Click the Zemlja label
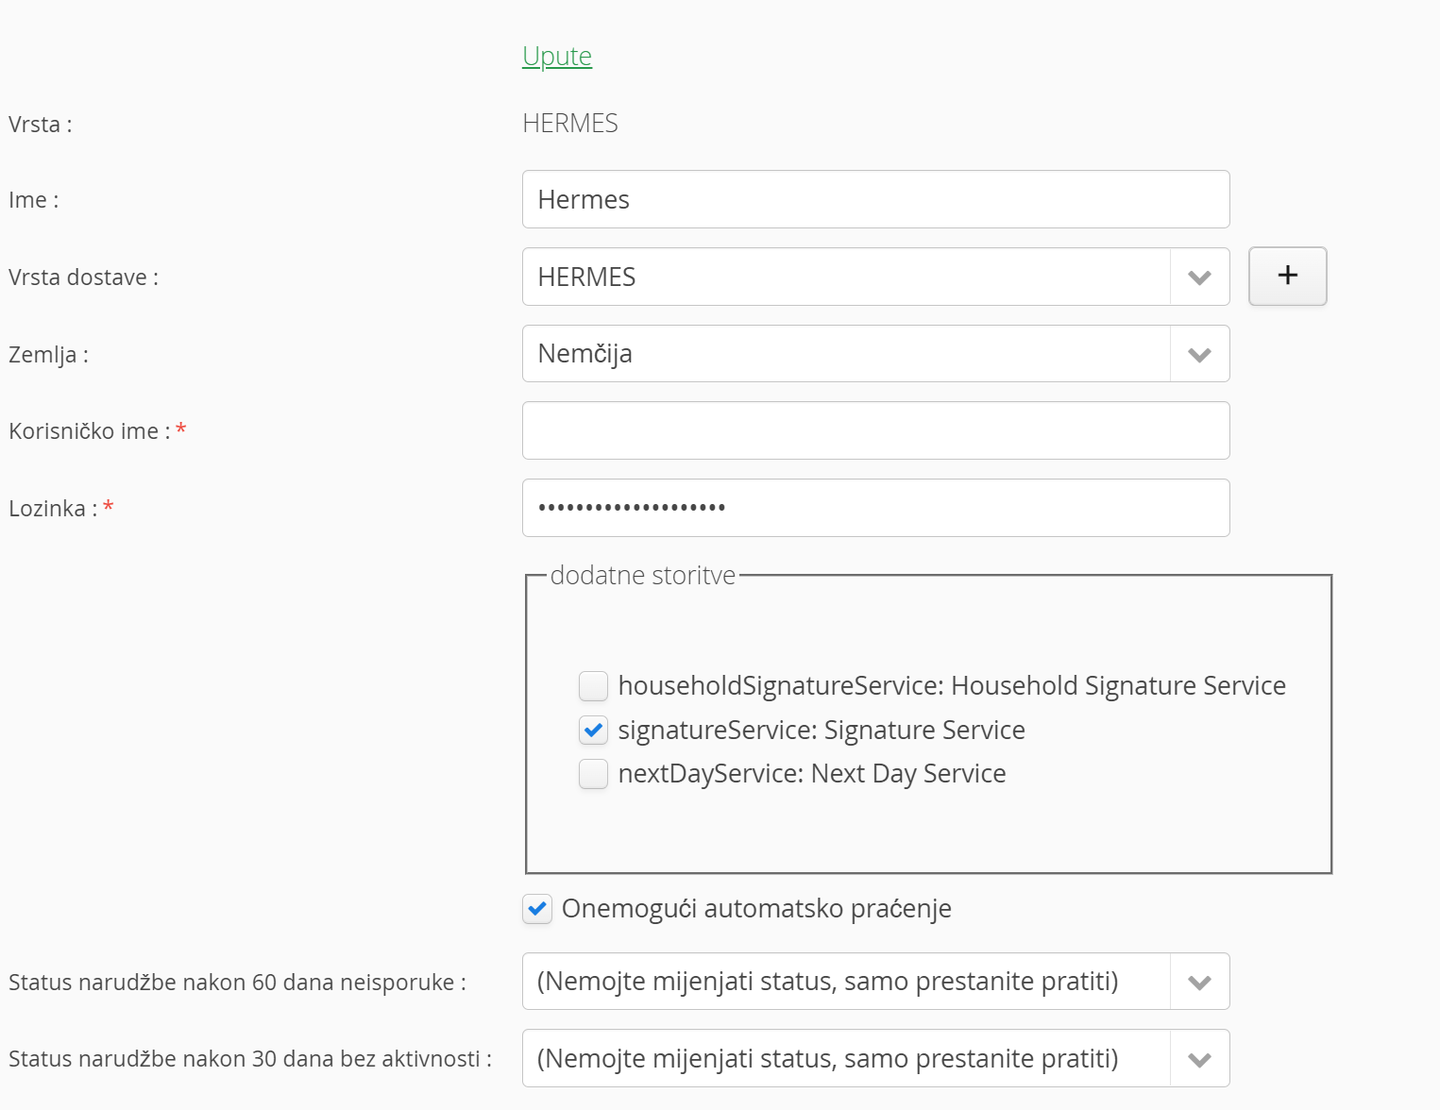The image size is (1440, 1110). coord(48,355)
